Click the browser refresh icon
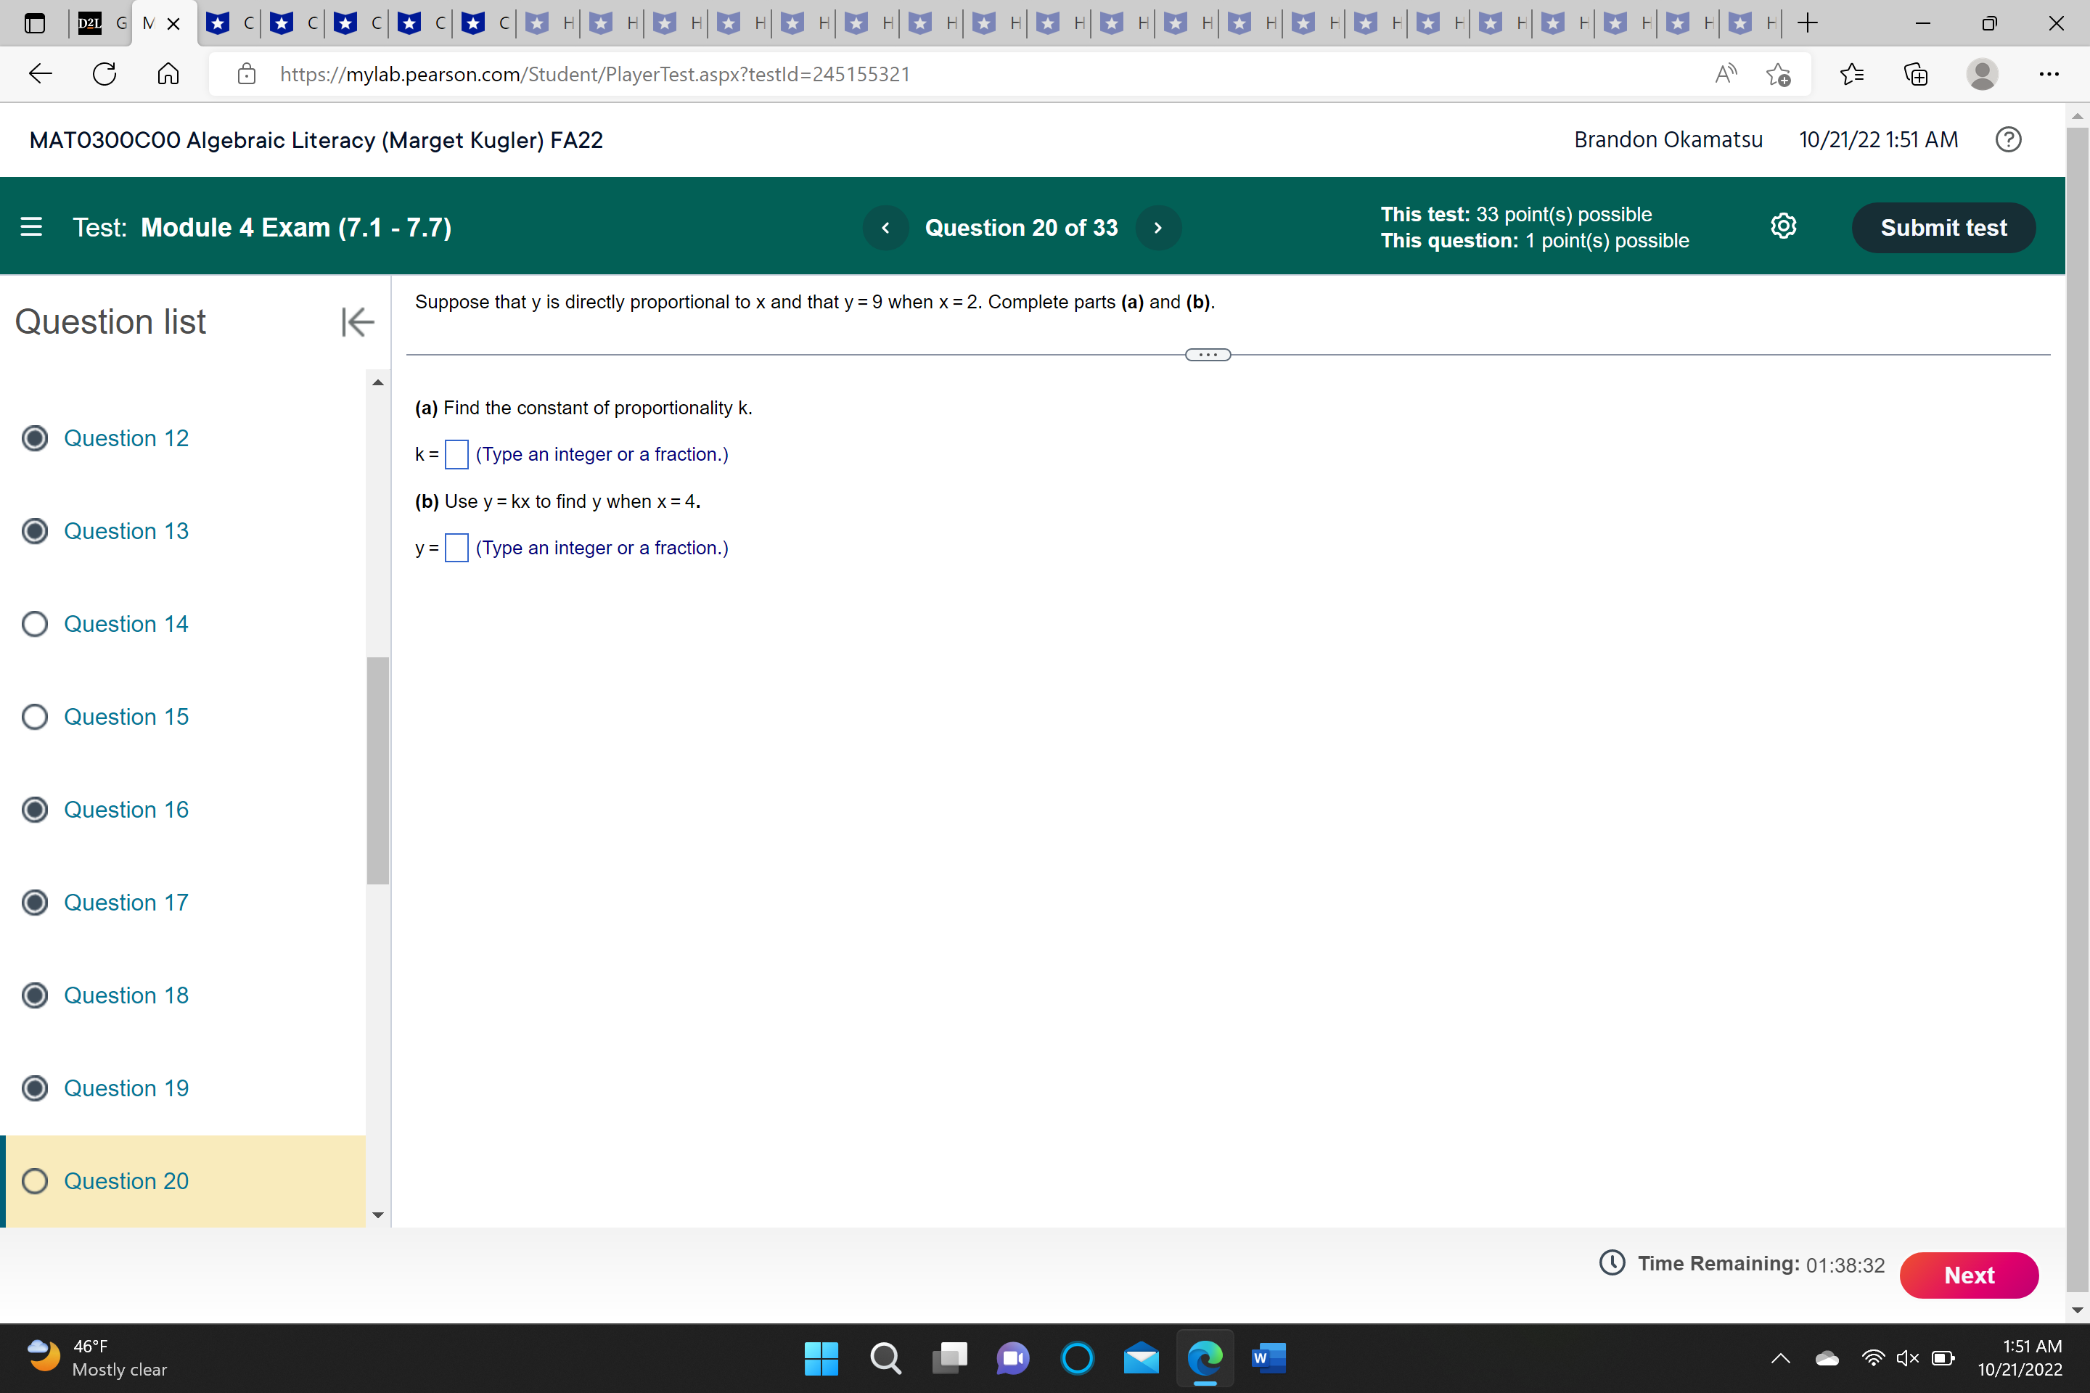The image size is (2090, 1393). [104, 74]
